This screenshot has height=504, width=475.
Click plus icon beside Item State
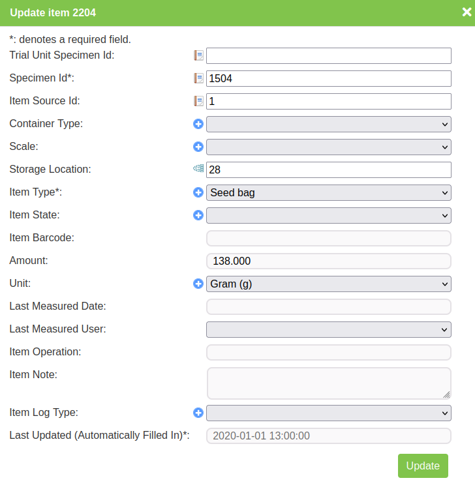(198, 215)
